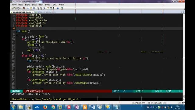195x110 pixels.
Task: Click the utf-8 encoding label in the statusline
Action: click(x=140, y=91)
